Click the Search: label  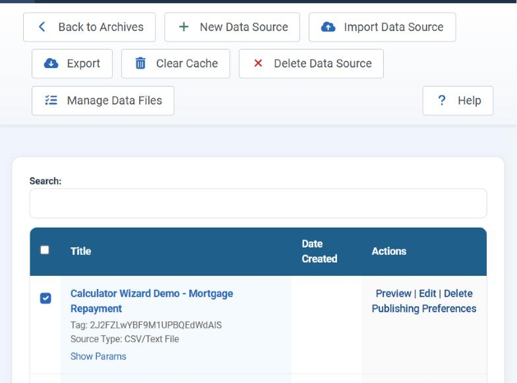[46, 181]
